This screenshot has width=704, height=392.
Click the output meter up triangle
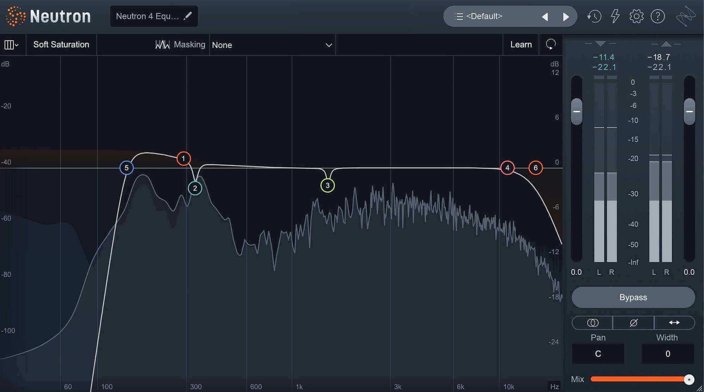(x=666, y=44)
